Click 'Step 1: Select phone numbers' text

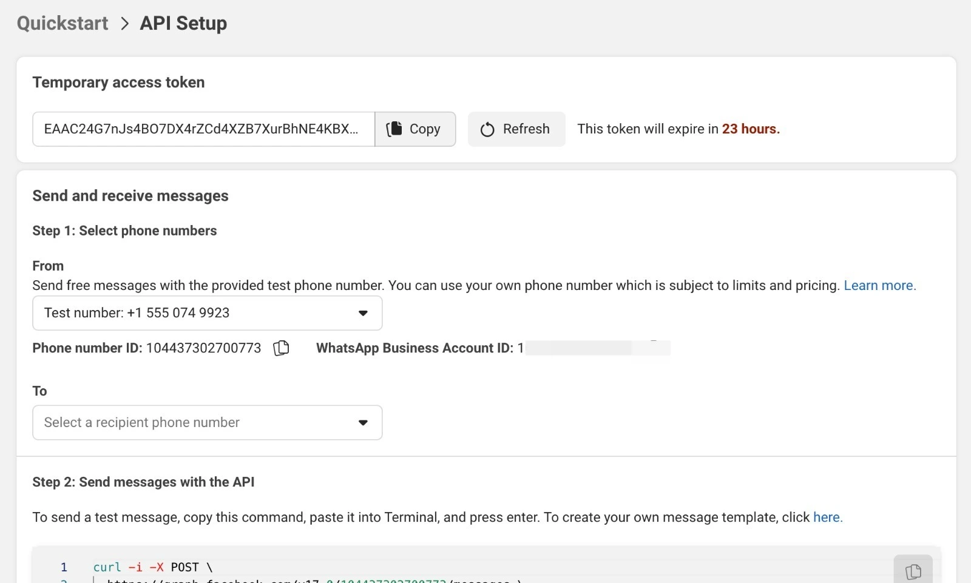coord(124,231)
